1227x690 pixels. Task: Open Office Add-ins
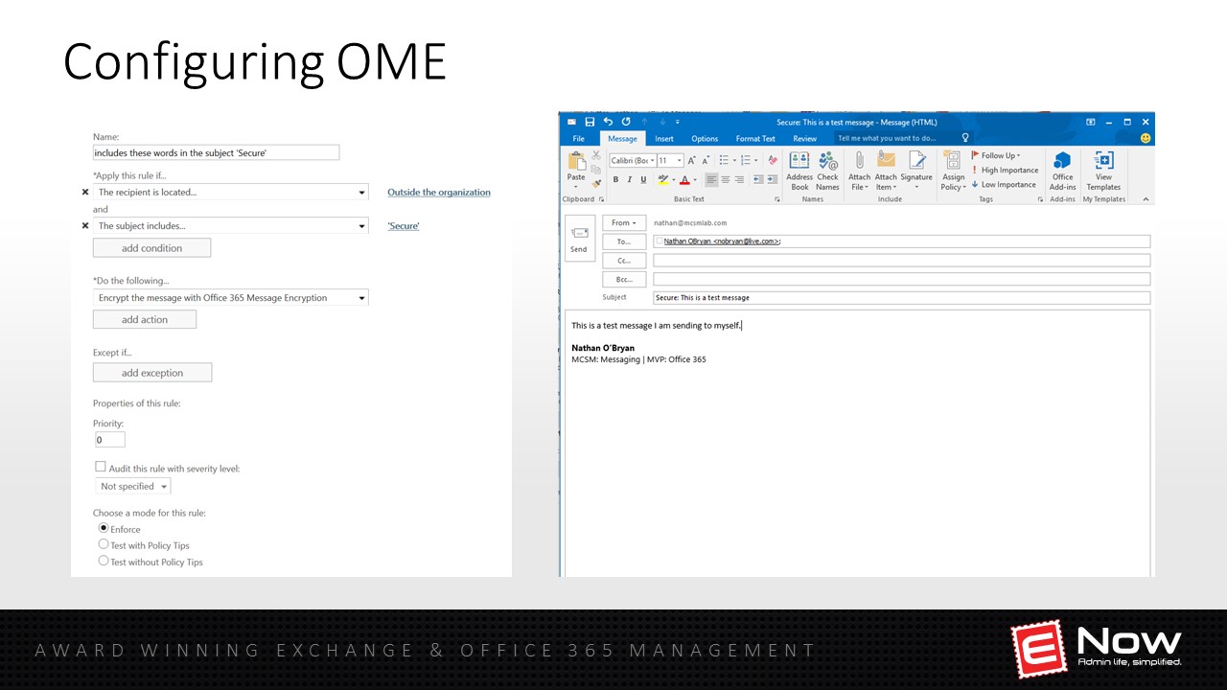click(1062, 171)
